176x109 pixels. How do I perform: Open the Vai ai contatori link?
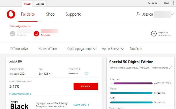(116, 108)
